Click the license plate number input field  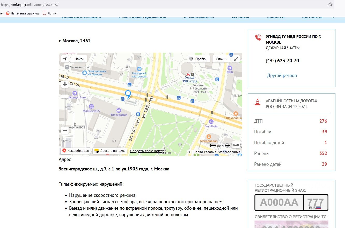point(279,202)
